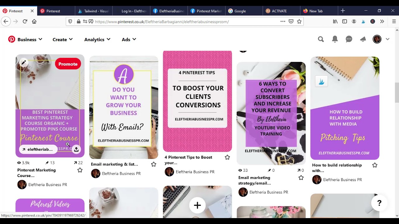Expand the Analytics dropdown
This screenshot has width=399, height=224.
[97, 40]
